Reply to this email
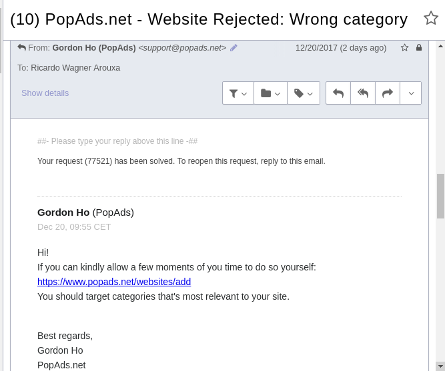This screenshot has height=371, width=445. click(x=338, y=93)
